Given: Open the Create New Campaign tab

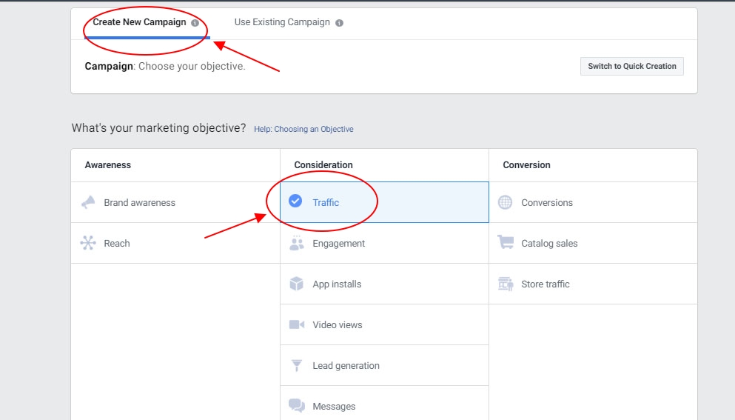Looking at the screenshot, I should click(139, 22).
